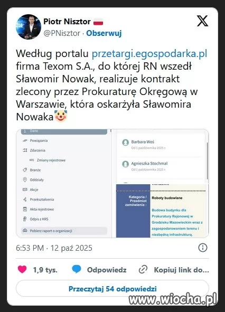This screenshot has height=312, width=225.
Task: Click the copy link chain icon
Action: coord(143,269)
